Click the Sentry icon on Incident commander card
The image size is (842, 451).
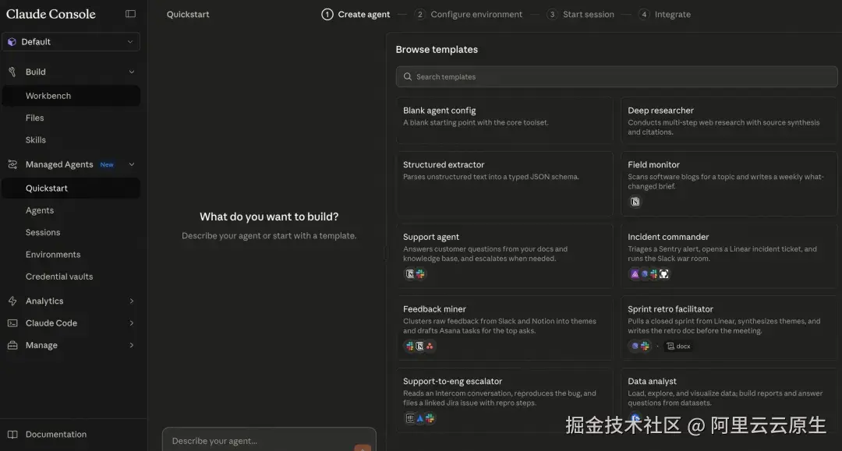(x=635, y=274)
